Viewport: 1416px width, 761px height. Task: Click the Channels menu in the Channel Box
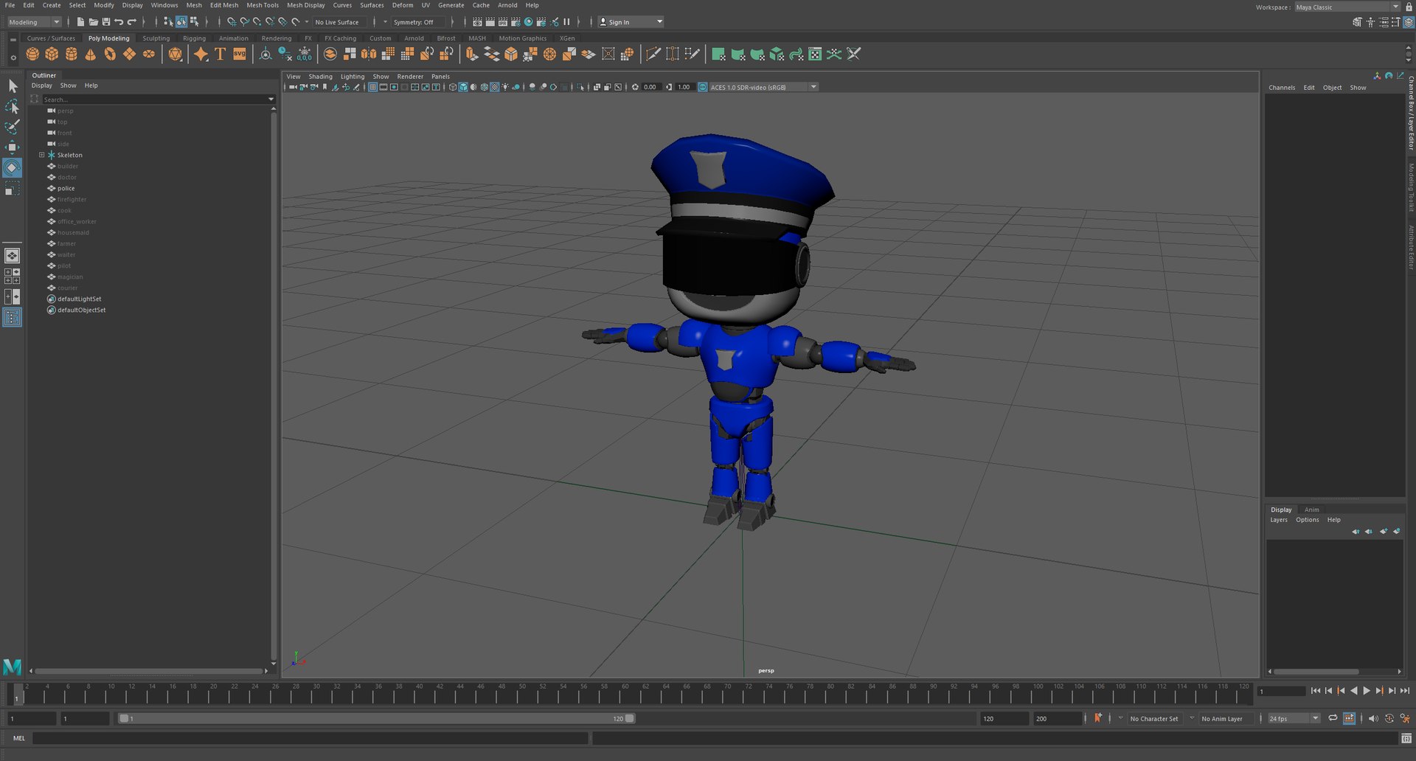(x=1282, y=88)
